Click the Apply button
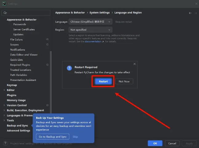199x148 pixels. (x=189, y=143)
